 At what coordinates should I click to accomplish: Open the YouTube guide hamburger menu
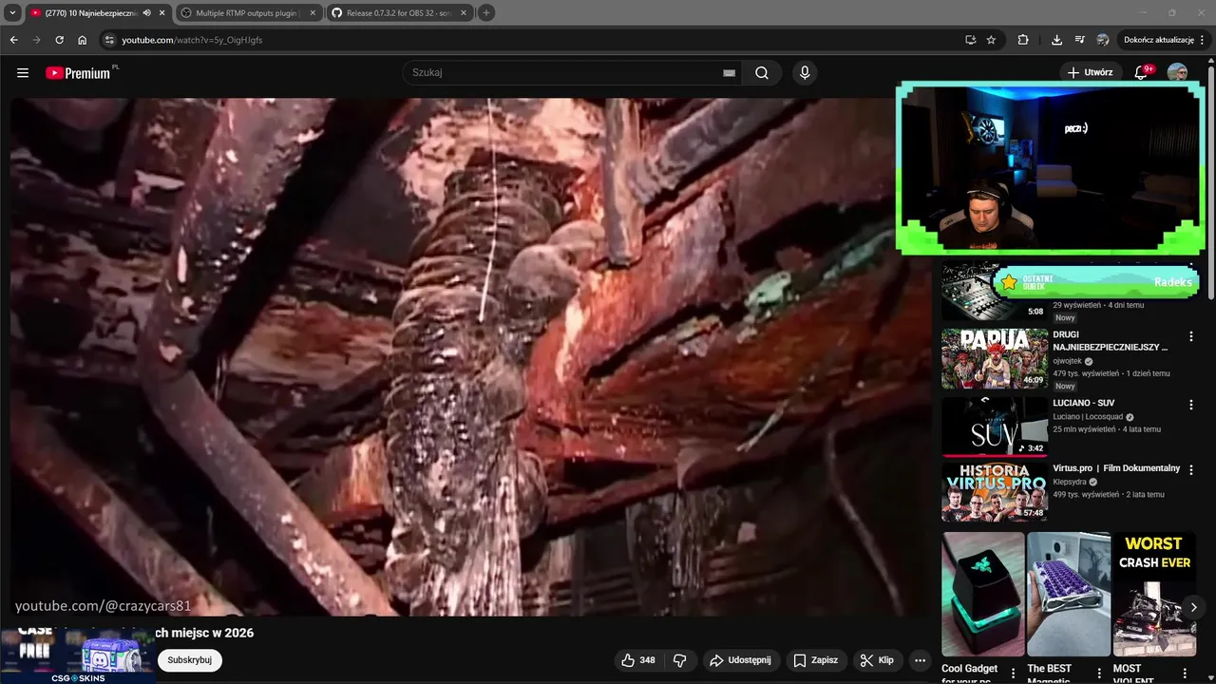click(x=23, y=73)
